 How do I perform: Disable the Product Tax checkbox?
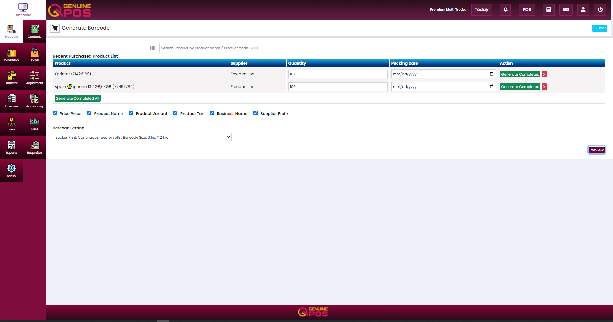[175, 113]
